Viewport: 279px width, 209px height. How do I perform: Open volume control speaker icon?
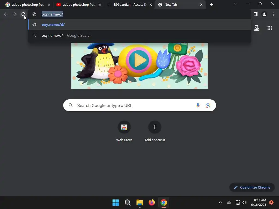pyautogui.click(x=244, y=202)
